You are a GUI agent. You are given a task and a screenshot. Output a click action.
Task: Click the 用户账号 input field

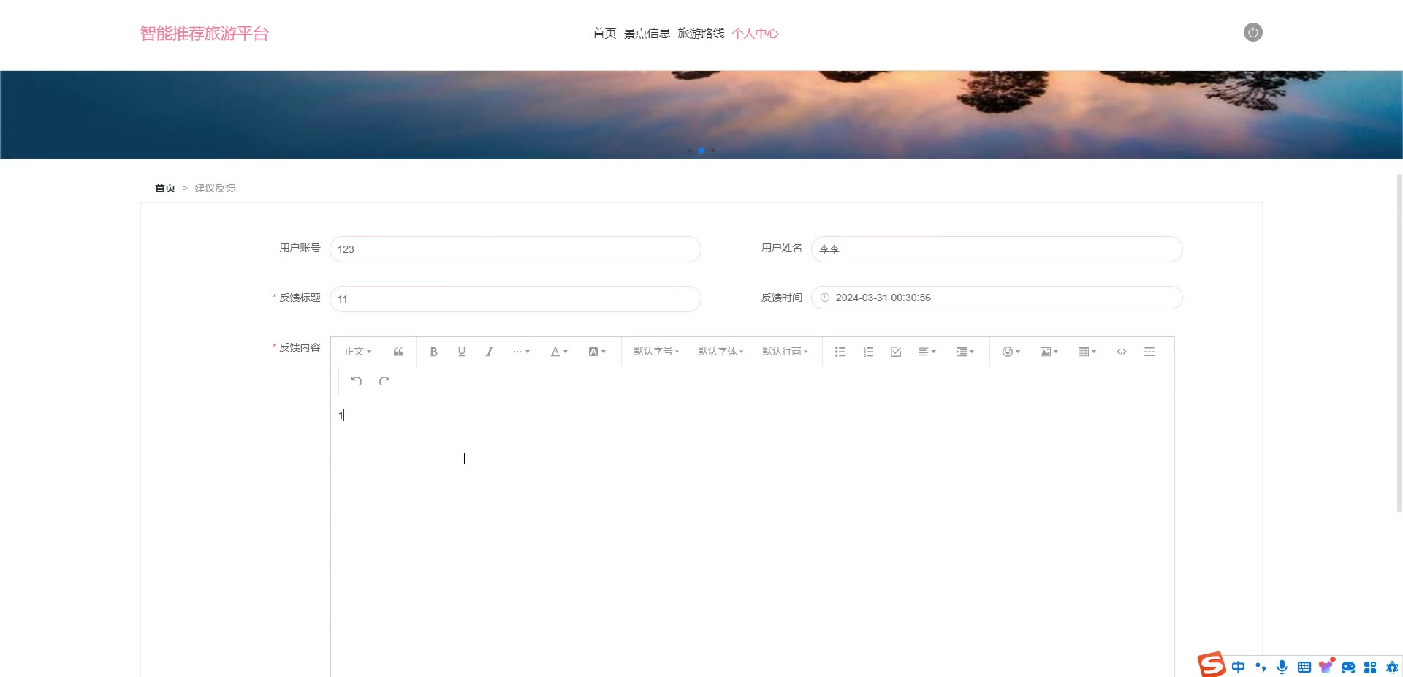click(515, 249)
